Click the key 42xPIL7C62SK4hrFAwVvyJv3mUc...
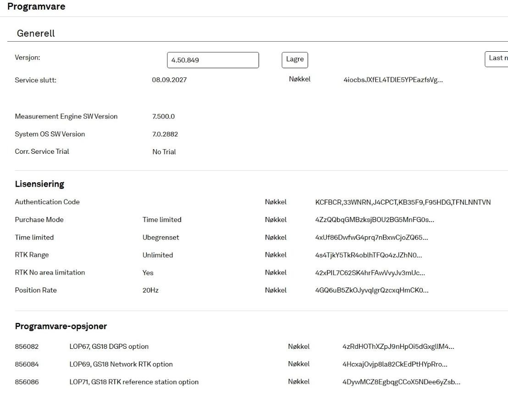The image size is (508, 412). click(370, 273)
